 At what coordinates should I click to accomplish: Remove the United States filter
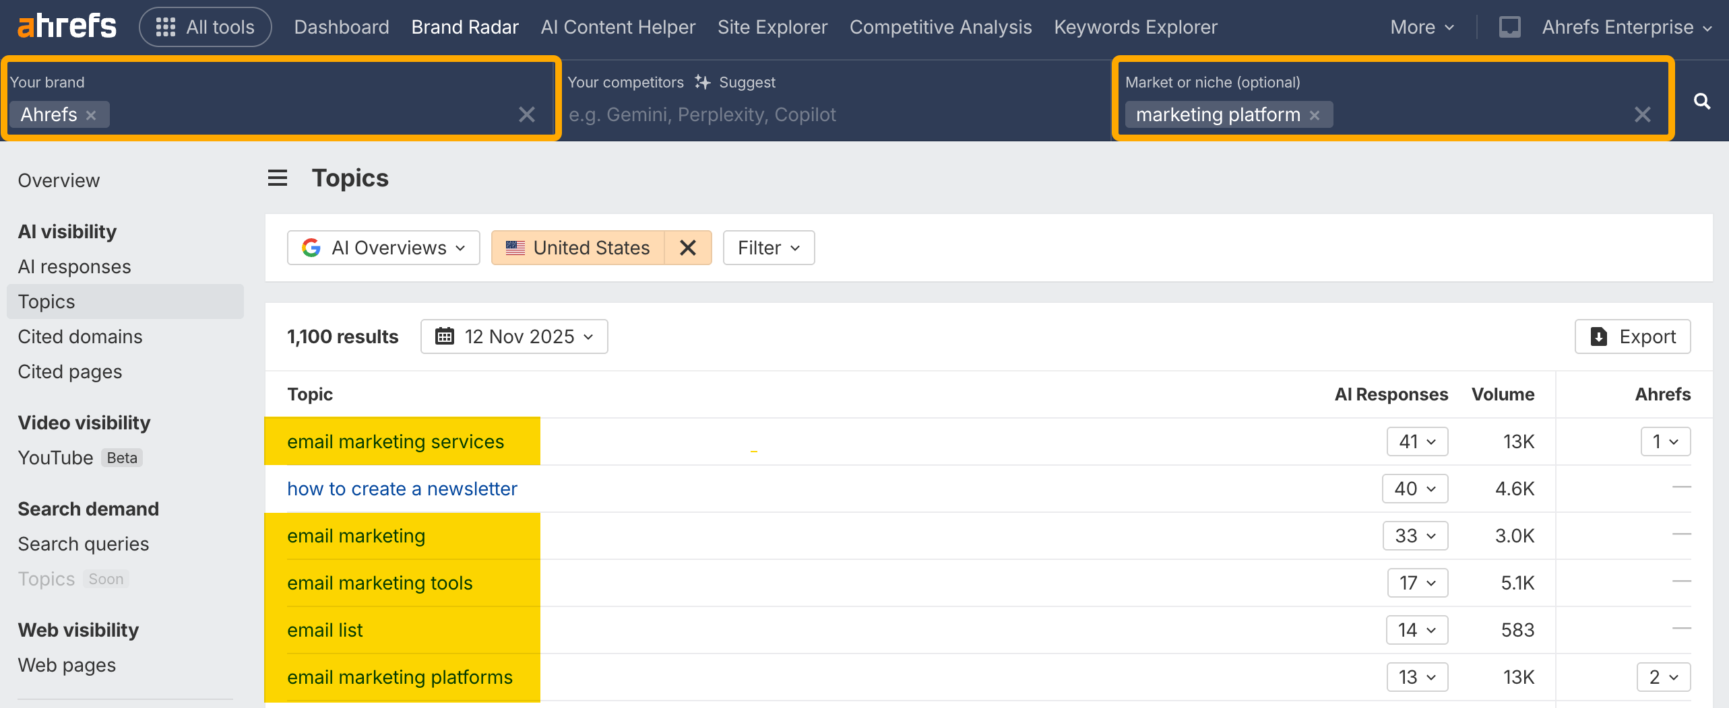pyautogui.click(x=687, y=248)
